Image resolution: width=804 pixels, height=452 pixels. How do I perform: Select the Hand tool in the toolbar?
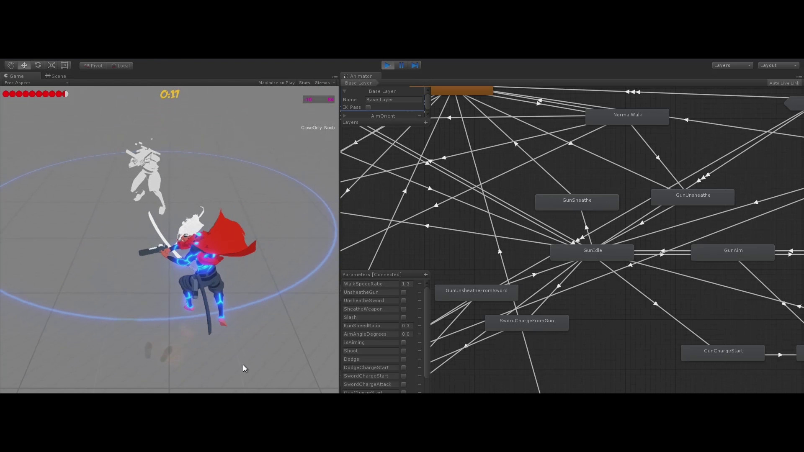(x=10, y=65)
